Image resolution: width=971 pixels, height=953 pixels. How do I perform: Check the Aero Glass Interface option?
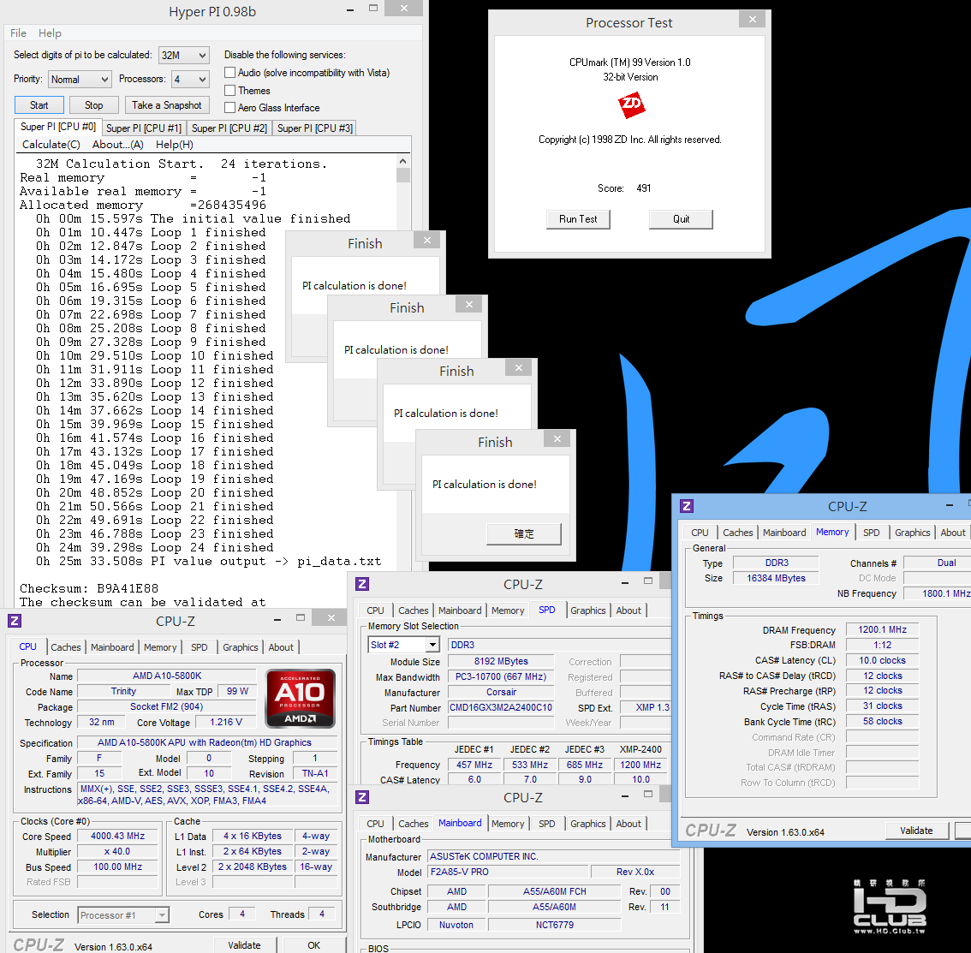click(x=229, y=108)
